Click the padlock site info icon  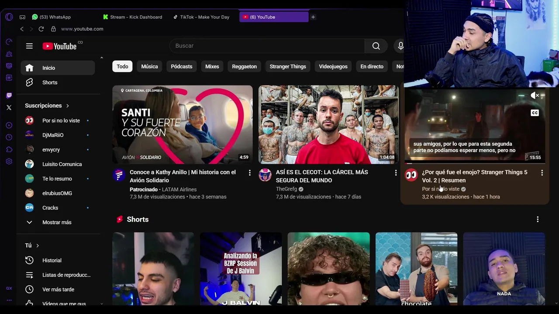[x=53, y=29]
